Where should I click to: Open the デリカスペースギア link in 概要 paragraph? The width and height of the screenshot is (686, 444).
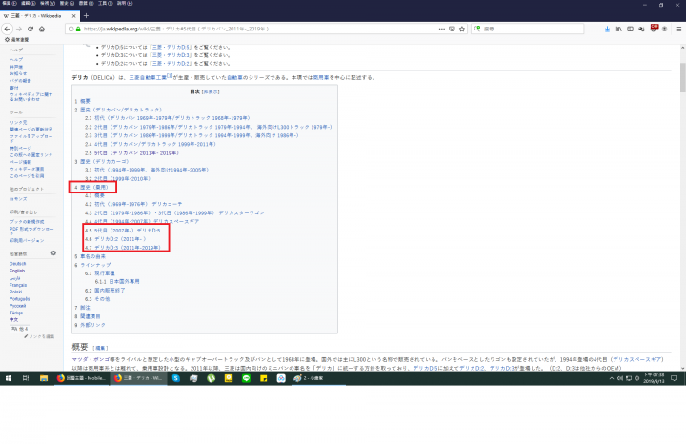pyautogui.click(x=637, y=359)
